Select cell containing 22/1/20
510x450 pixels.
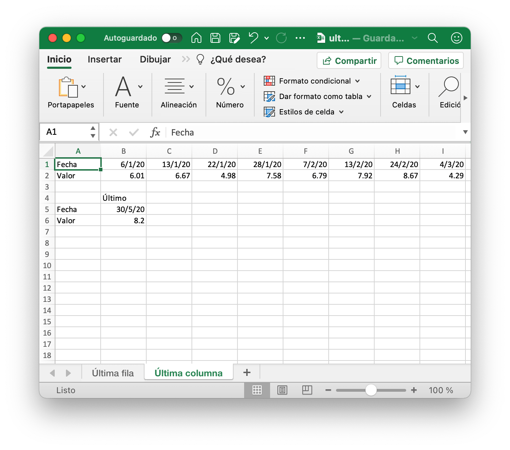point(215,164)
